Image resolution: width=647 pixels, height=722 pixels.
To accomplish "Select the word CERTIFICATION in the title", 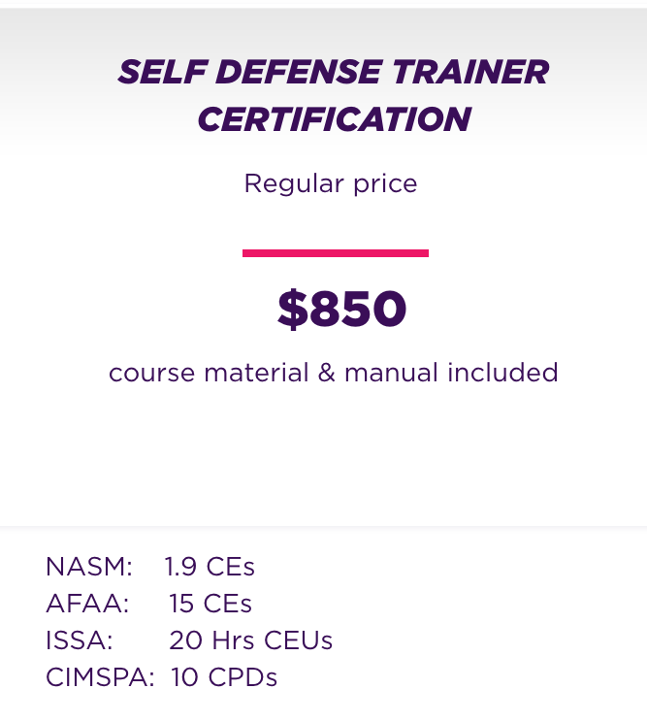I will [334, 119].
